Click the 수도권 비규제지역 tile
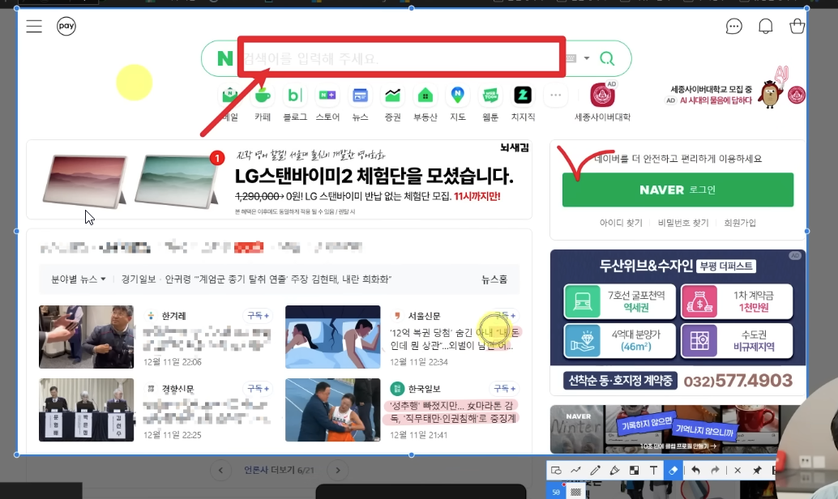Image resolution: width=838 pixels, height=499 pixels. (x=737, y=340)
